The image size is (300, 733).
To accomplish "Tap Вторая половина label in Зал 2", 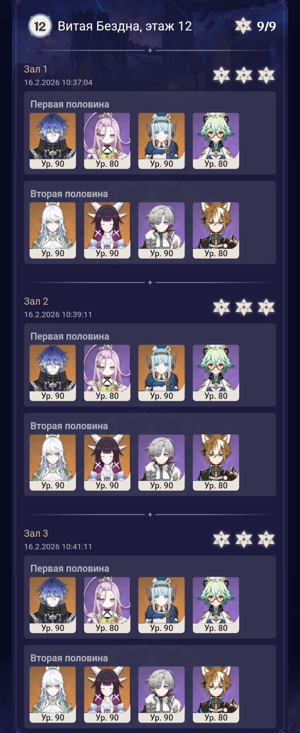I will (69, 426).
